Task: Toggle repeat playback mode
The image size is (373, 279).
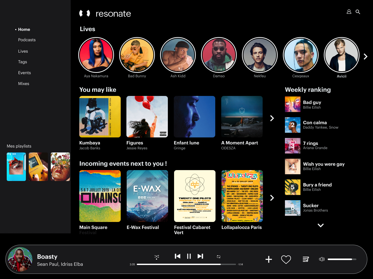Action: [x=219, y=257]
